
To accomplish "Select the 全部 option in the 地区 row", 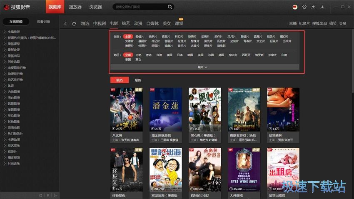I will [x=128, y=55].
